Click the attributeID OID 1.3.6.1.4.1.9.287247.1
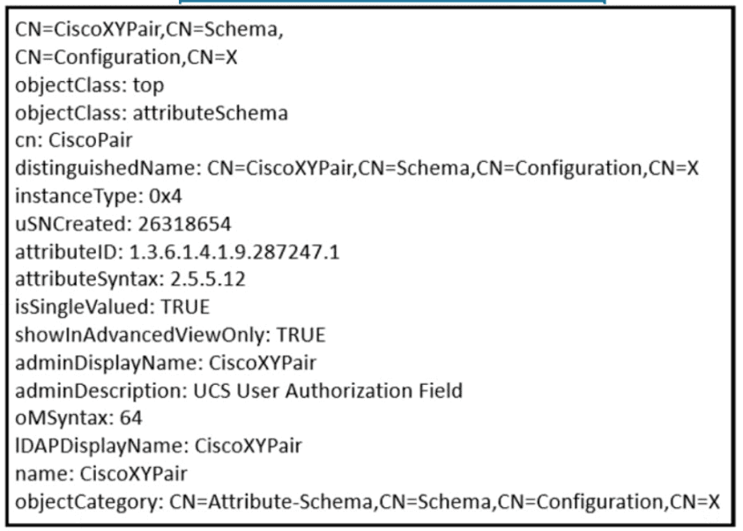 click(234, 252)
